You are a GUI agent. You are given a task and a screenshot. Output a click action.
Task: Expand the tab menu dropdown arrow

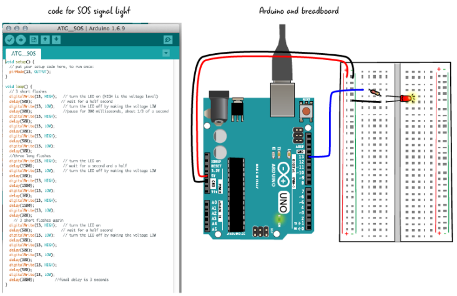[166, 53]
